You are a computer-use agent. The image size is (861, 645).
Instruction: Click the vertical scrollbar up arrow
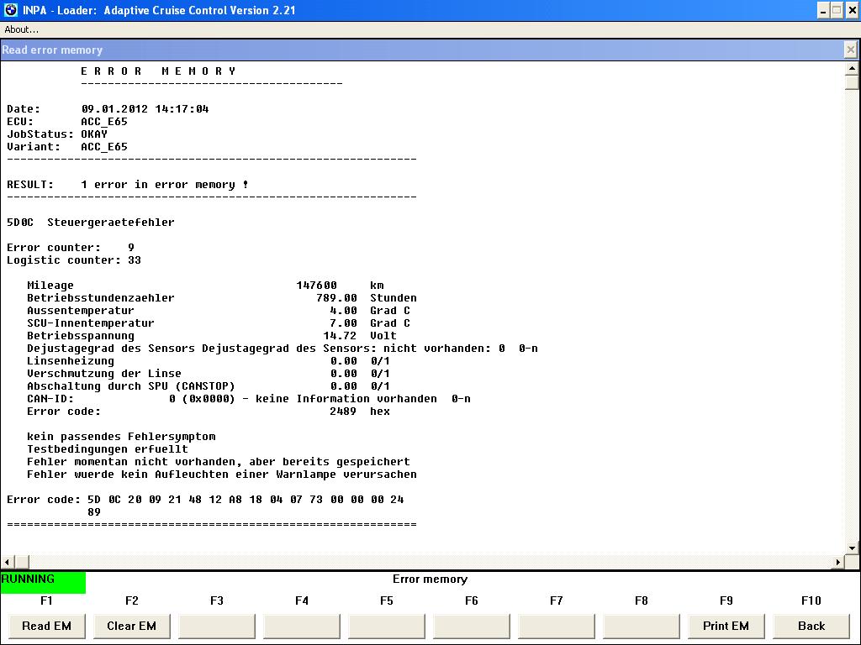pyautogui.click(x=852, y=69)
